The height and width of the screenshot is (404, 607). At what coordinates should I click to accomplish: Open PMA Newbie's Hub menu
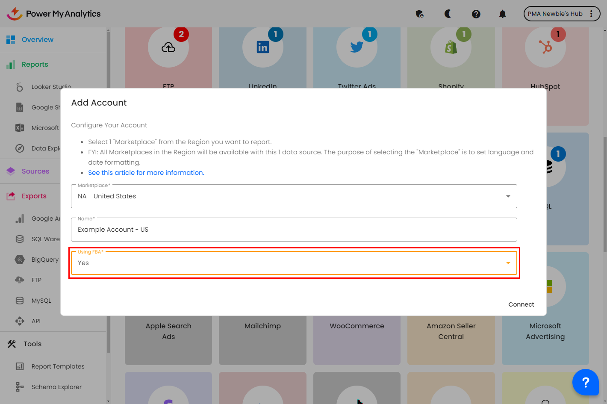562,14
